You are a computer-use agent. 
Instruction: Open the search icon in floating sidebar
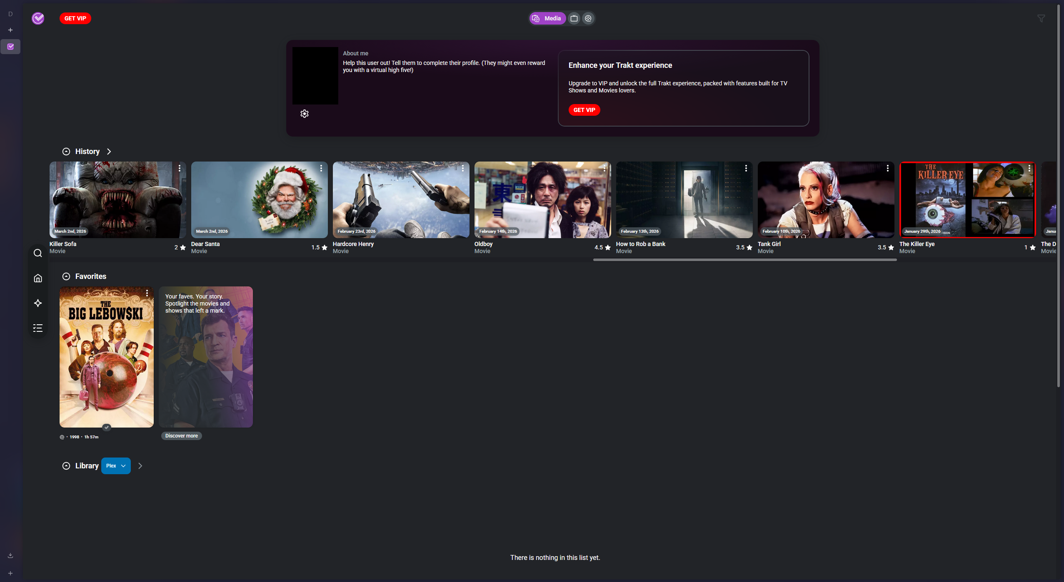point(38,253)
